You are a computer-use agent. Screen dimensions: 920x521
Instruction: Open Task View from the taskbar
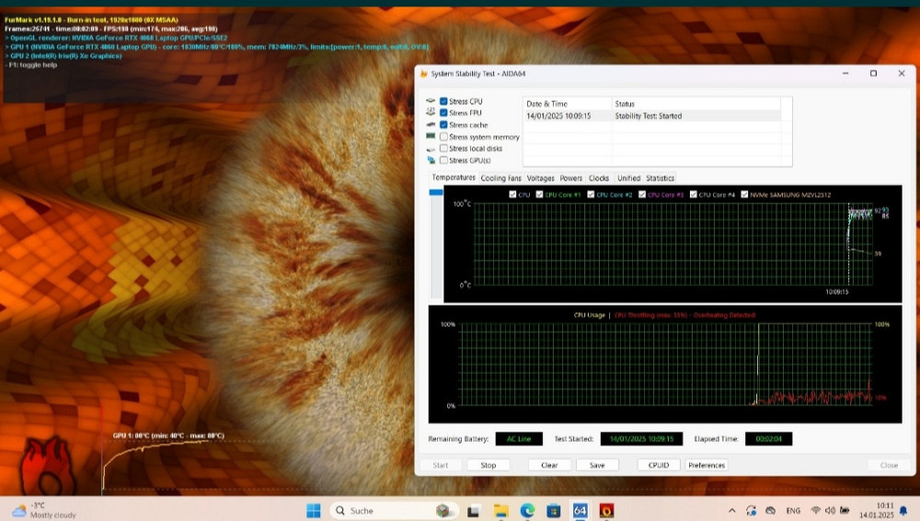[x=473, y=511]
